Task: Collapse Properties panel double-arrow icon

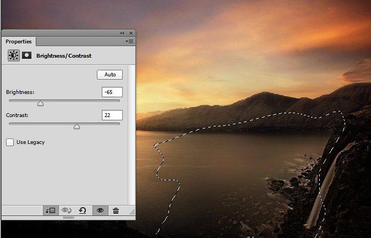Action: click(x=122, y=34)
